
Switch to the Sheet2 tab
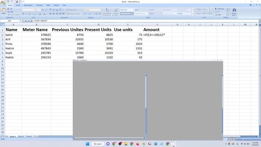[x=21, y=136]
